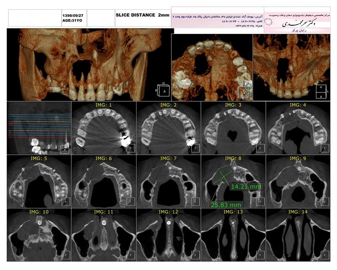This screenshot has height=270, width=337.
Task: Click the orientation marker in slice IMG: 7
Action: coord(195,202)
